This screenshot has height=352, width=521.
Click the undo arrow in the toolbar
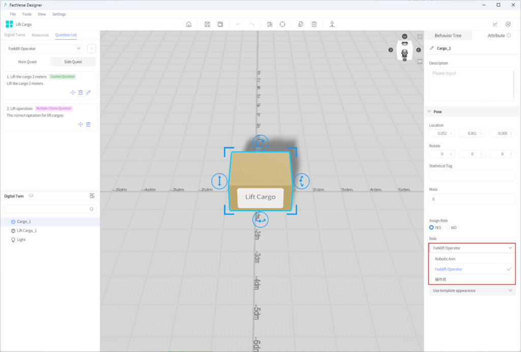click(x=238, y=24)
